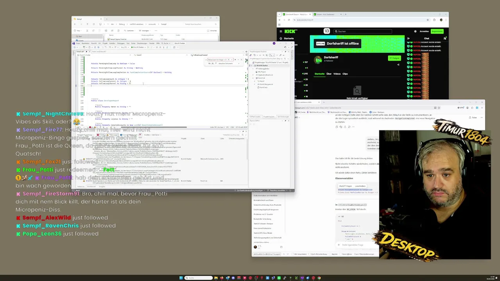Click 'ChatGPT fragen' popup button
This screenshot has height=281, width=500.
click(345, 186)
